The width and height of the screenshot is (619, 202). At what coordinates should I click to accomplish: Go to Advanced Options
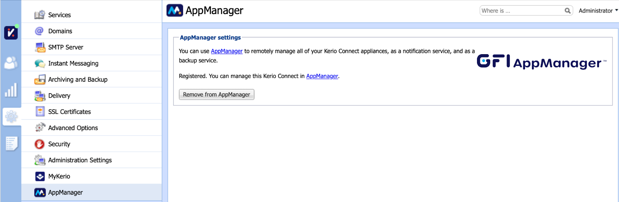[91, 128]
